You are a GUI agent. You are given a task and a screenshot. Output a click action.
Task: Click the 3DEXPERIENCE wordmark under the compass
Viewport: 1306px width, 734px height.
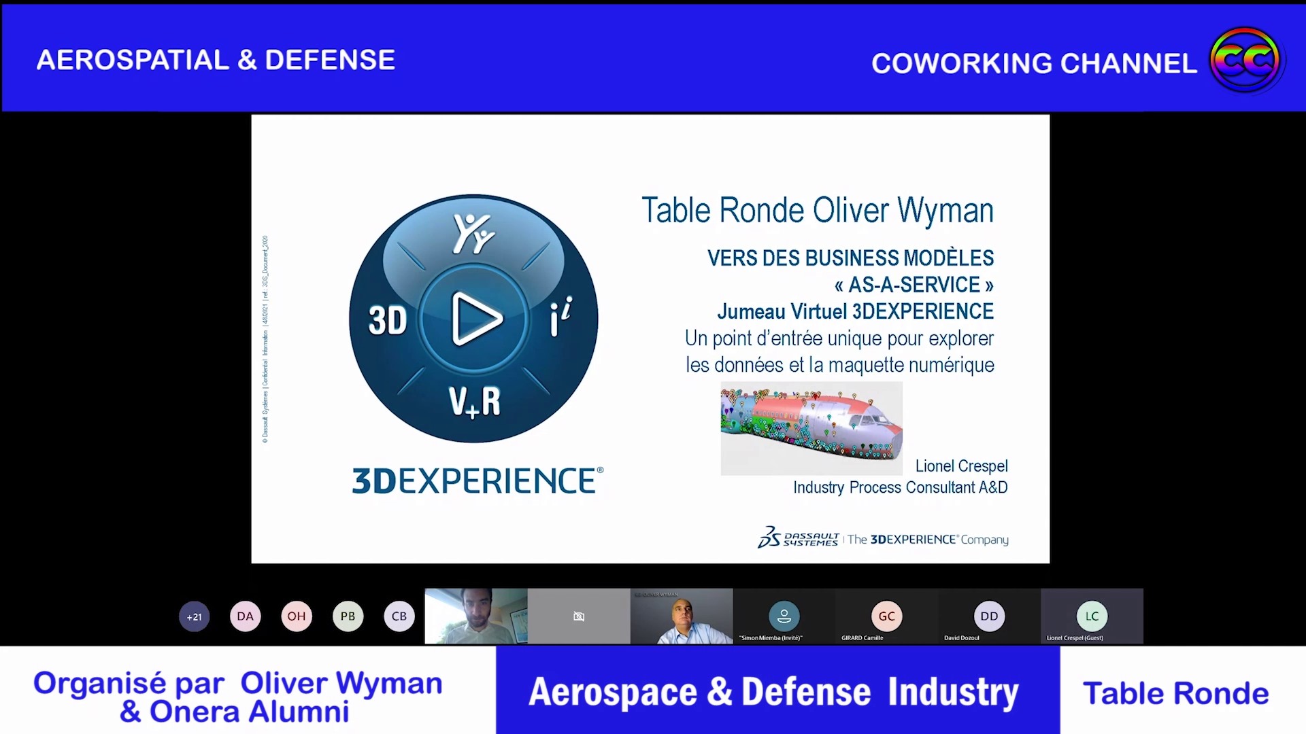pos(478,480)
